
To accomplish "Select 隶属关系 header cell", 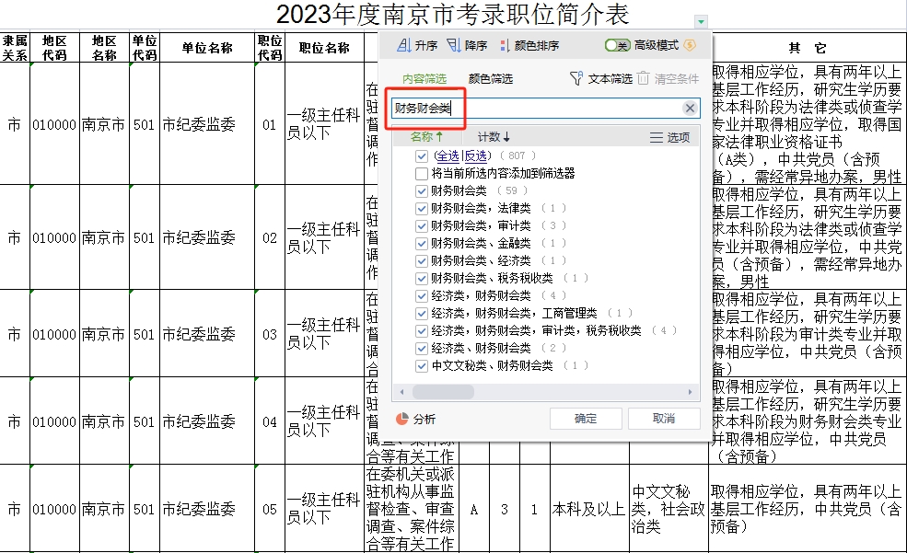I will (15, 47).
